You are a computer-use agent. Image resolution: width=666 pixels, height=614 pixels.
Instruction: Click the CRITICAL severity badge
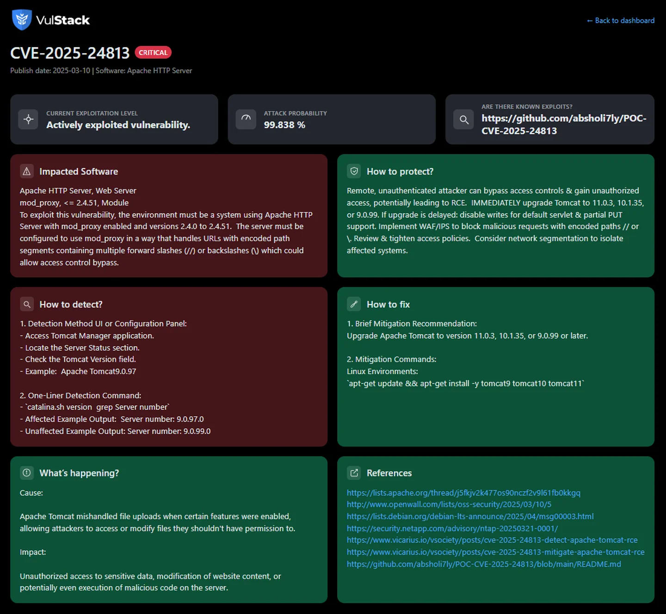click(x=153, y=53)
